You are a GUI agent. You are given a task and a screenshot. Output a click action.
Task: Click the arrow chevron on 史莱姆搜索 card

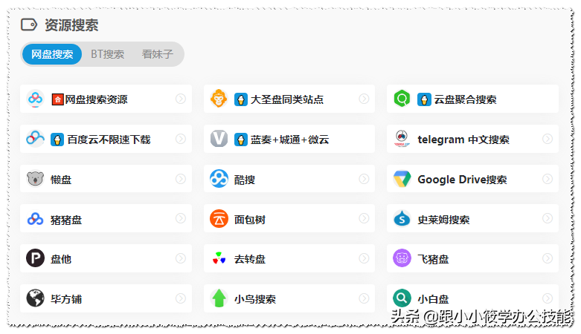pyautogui.click(x=548, y=219)
